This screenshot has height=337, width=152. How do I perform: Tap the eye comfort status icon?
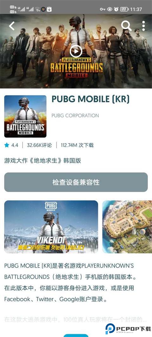point(110,9)
